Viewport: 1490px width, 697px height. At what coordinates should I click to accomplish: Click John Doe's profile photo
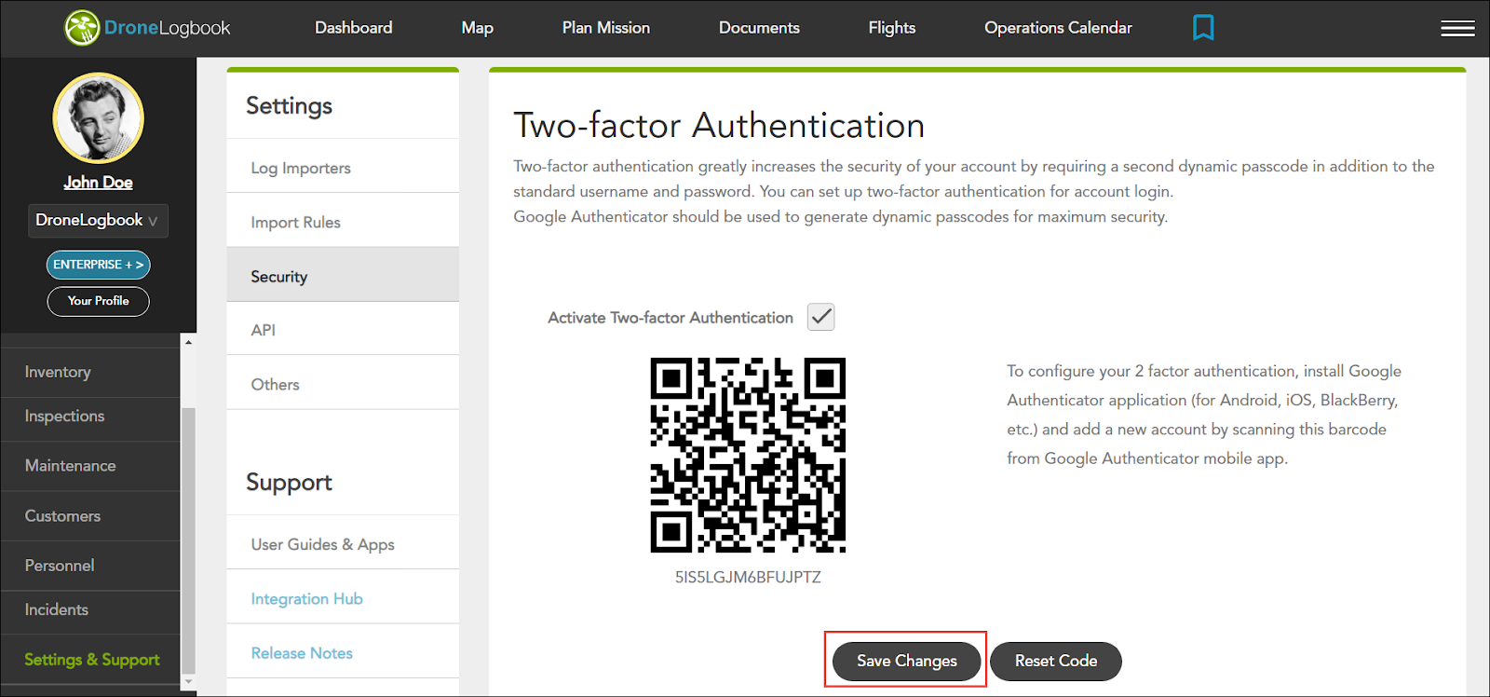click(x=99, y=118)
